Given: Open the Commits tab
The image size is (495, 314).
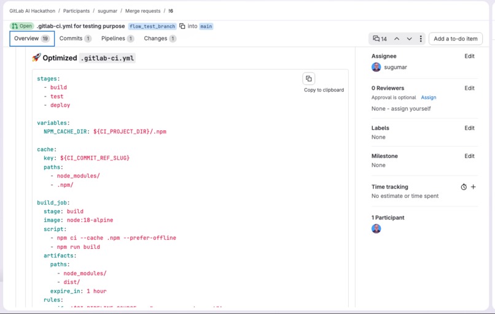Looking at the screenshot, I should 76,39.
